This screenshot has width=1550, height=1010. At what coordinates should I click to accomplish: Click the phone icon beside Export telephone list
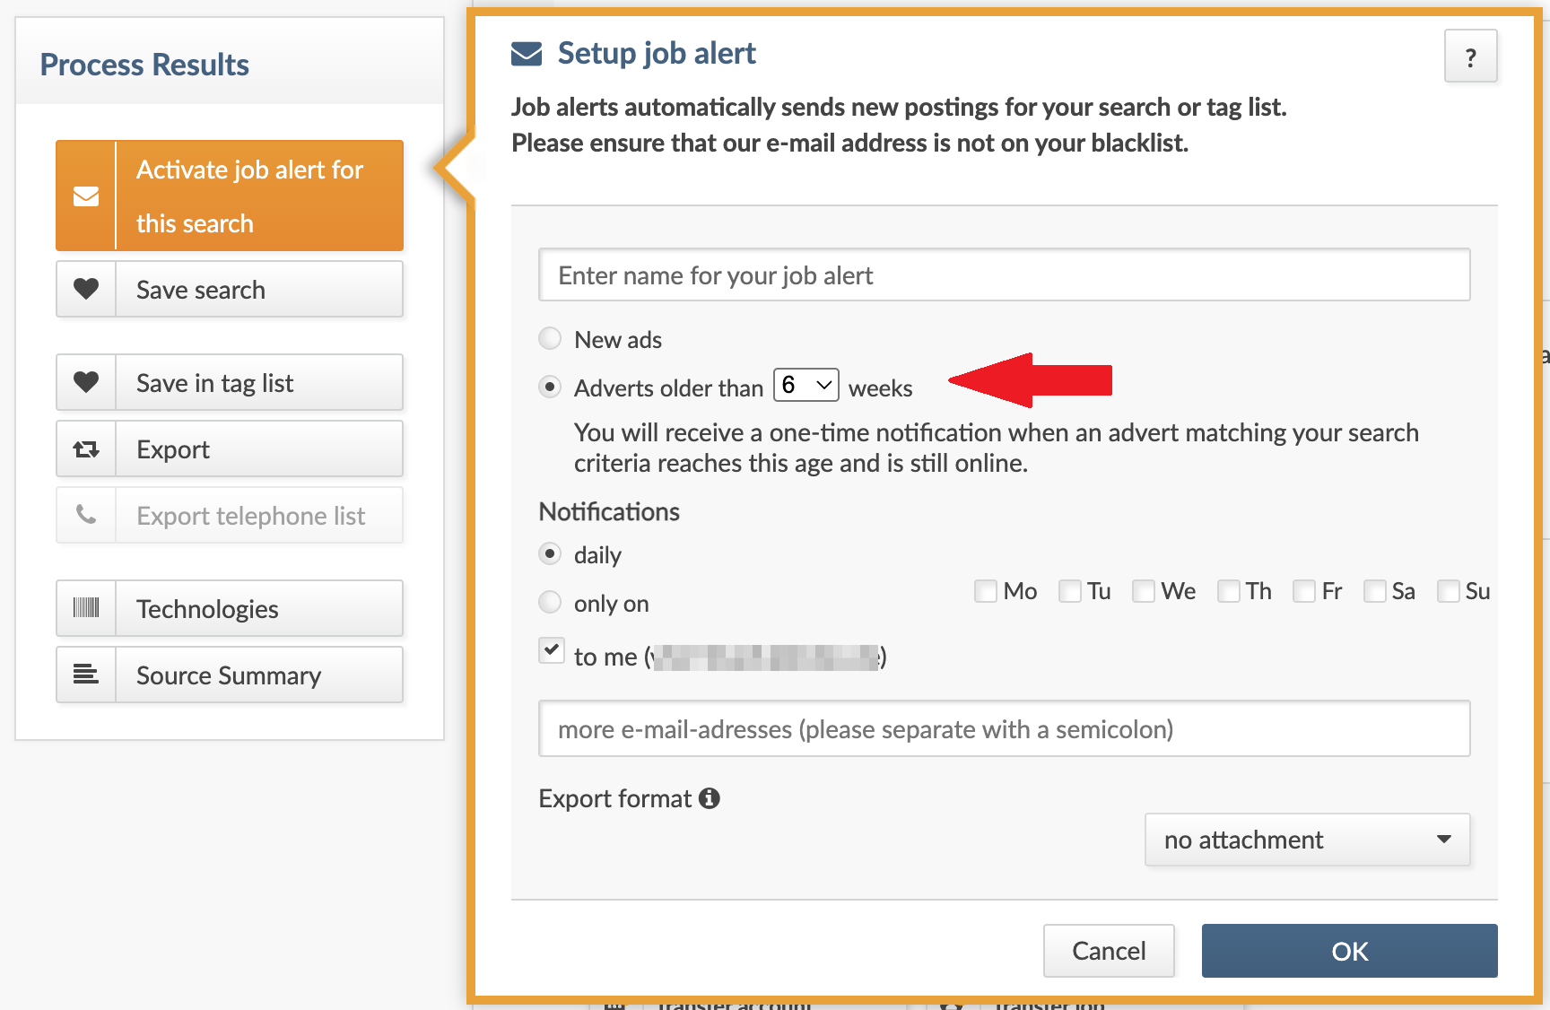pos(86,515)
